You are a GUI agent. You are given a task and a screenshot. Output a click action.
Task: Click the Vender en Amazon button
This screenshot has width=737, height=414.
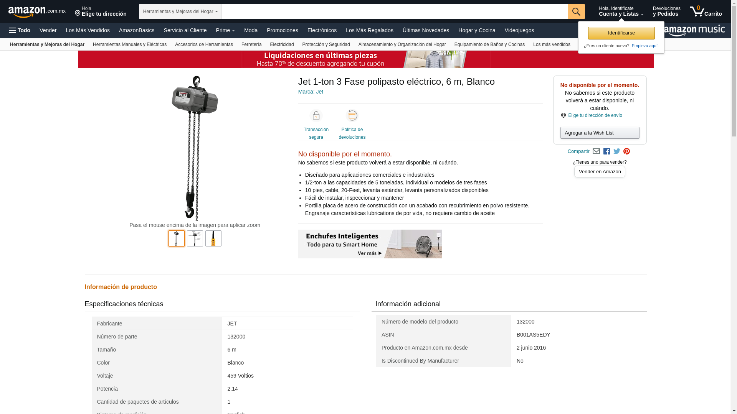tap(600, 172)
